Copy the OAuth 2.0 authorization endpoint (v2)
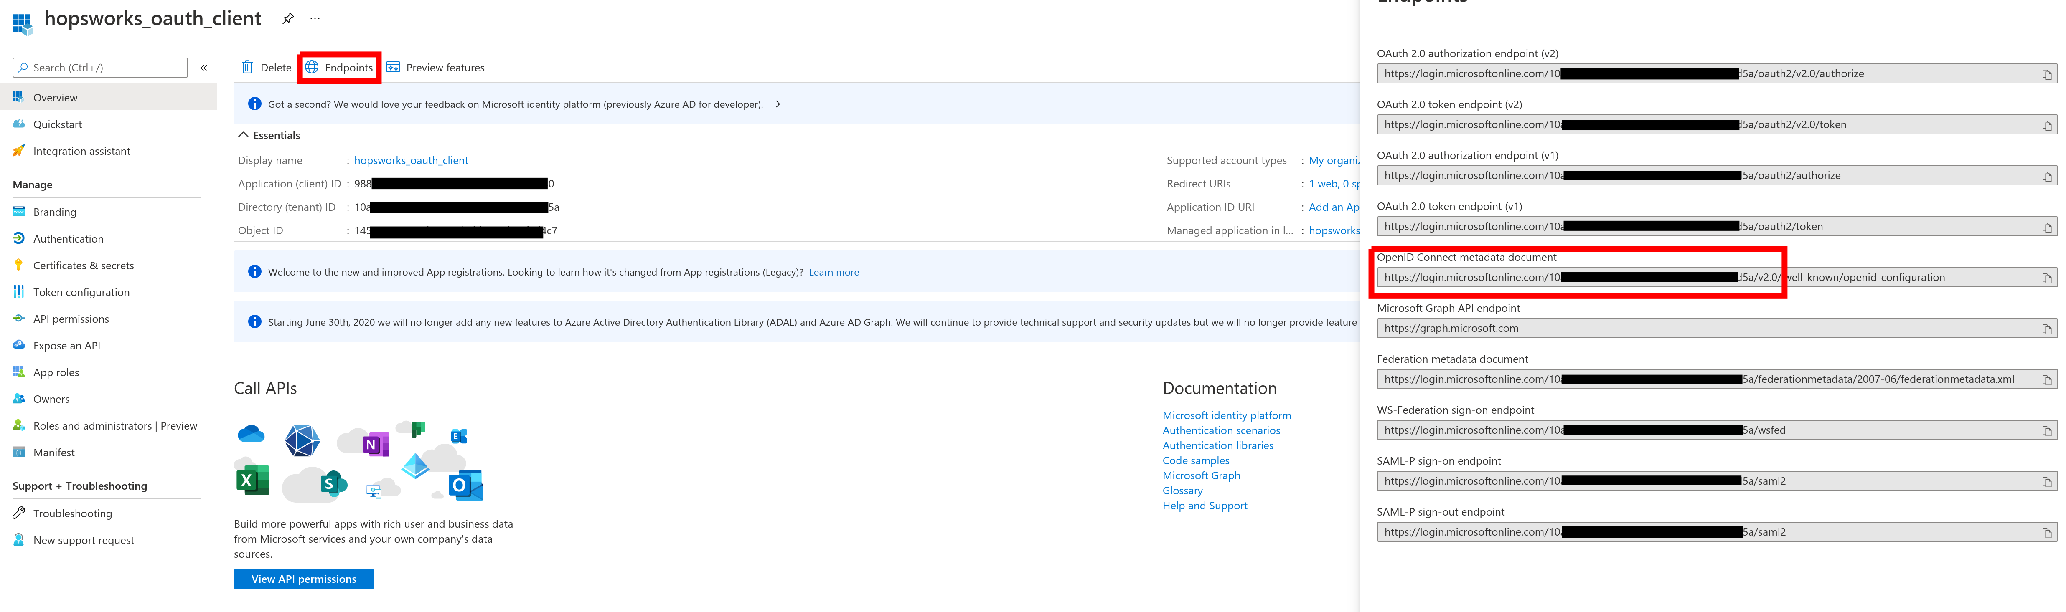This screenshot has width=2066, height=612. [x=2046, y=74]
